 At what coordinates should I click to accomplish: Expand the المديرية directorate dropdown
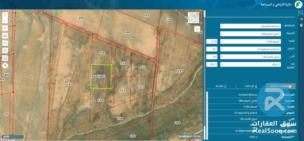point(250,34)
